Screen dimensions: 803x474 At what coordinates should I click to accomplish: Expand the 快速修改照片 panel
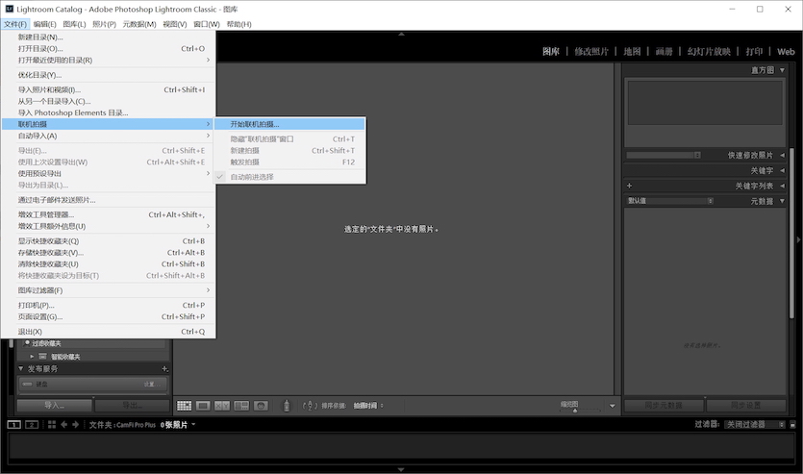(x=782, y=155)
